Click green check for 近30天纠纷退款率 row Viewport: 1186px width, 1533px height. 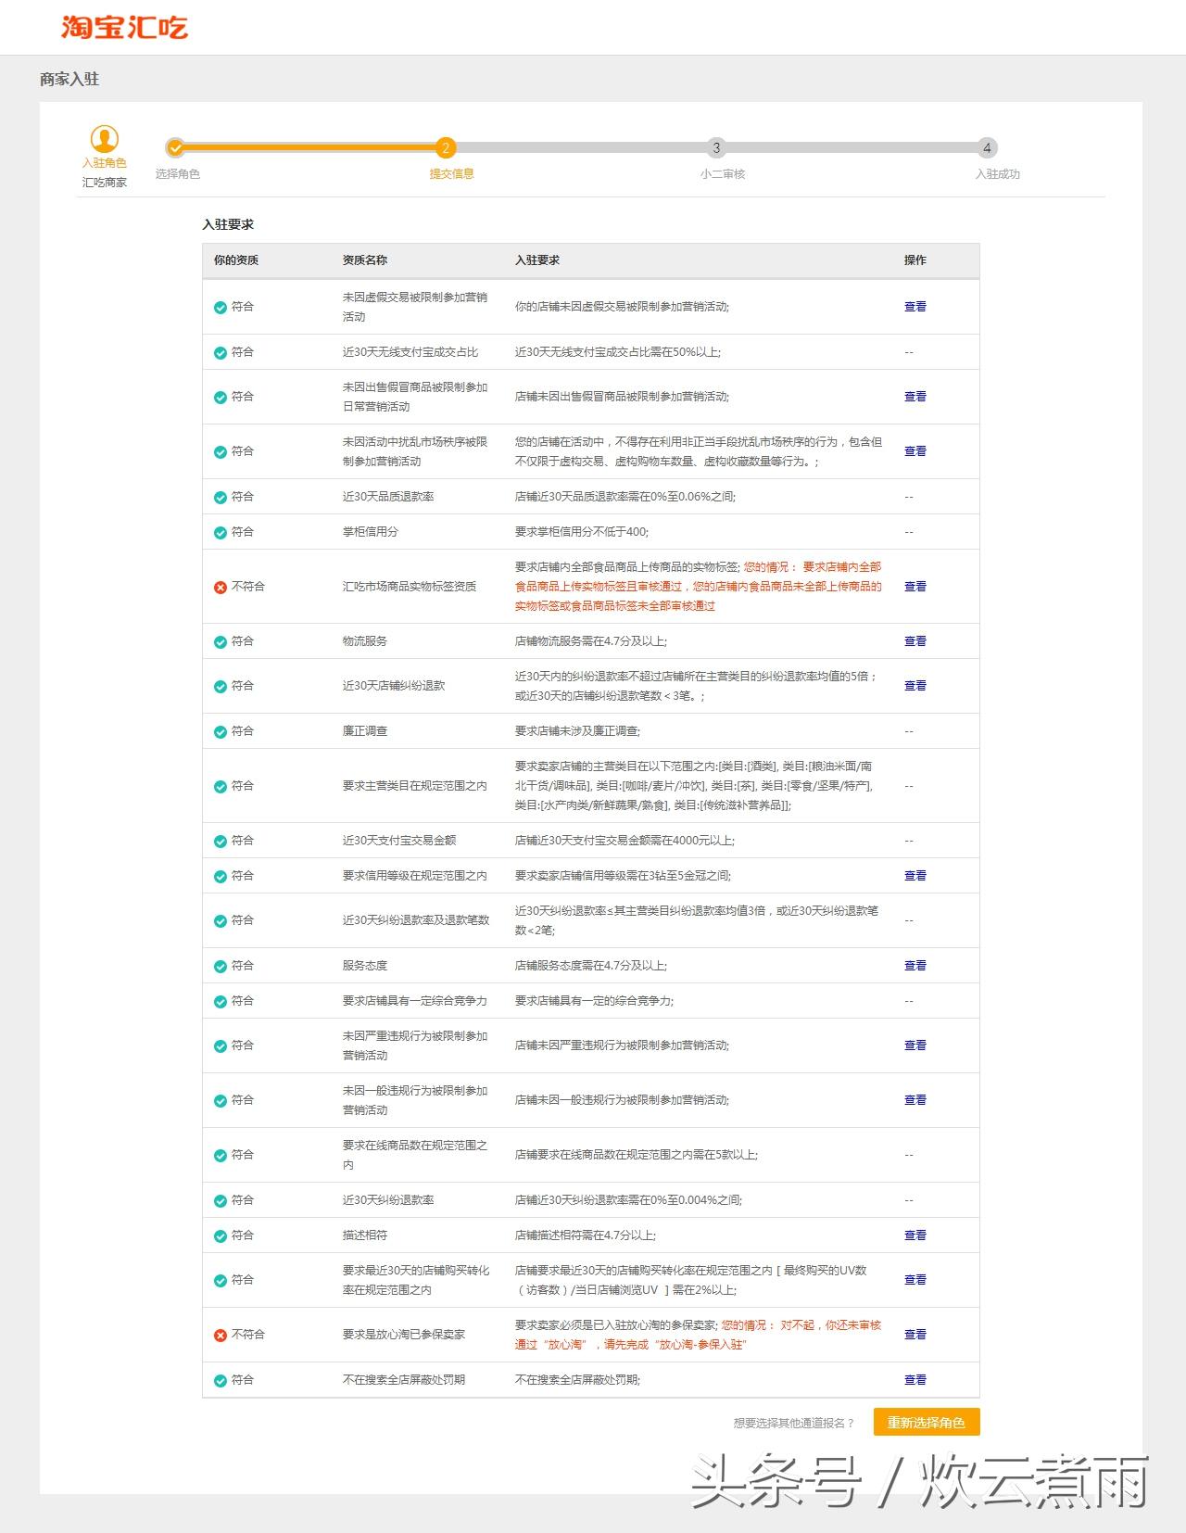coord(221,1200)
